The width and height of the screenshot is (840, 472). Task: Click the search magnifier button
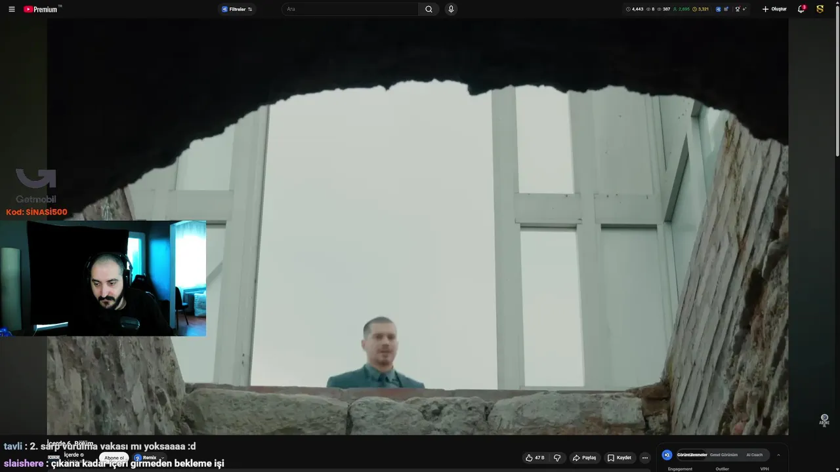click(429, 9)
